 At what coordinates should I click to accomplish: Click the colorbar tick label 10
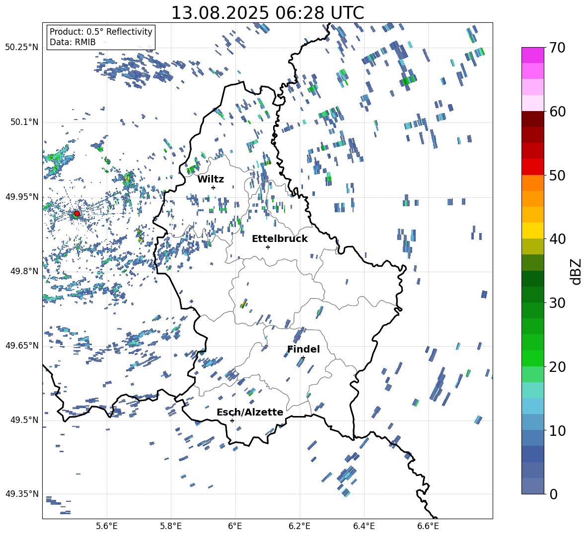(557, 430)
